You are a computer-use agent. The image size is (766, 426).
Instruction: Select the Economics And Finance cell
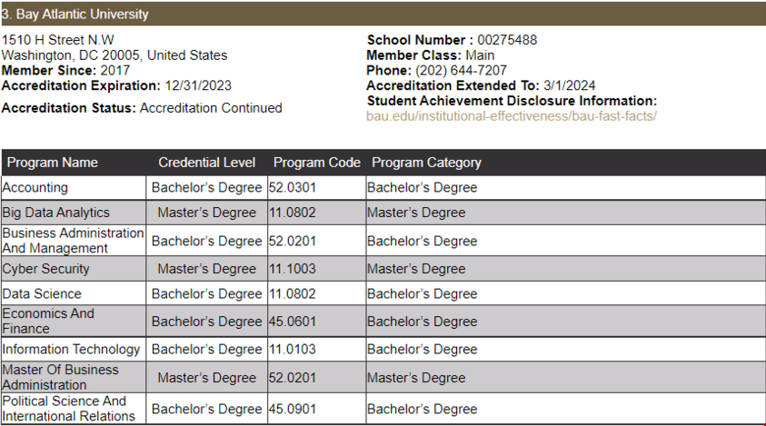click(48, 321)
